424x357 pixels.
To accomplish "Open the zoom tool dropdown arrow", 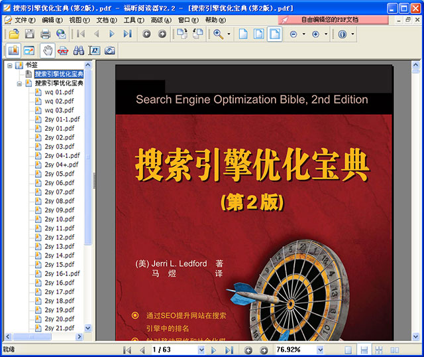I will pyautogui.click(x=229, y=34).
